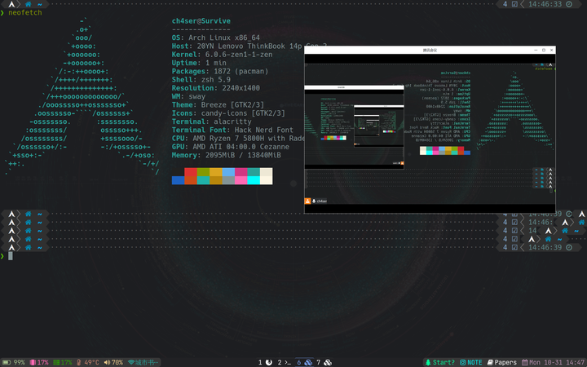Click the red swatch in the terminal neofetch palette
The image size is (587, 367).
tap(191, 172)
